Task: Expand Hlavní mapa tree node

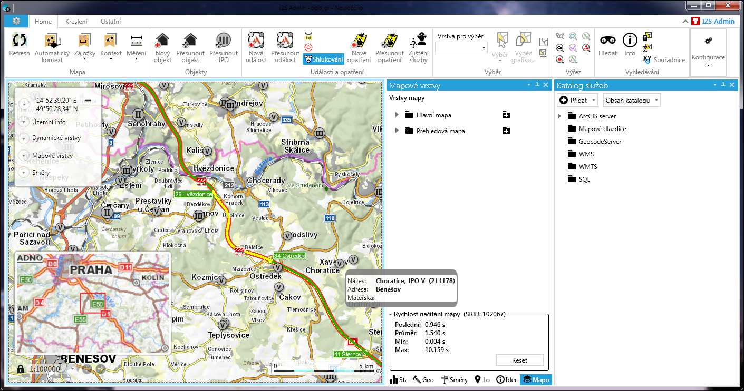Action: click(397, 115)
